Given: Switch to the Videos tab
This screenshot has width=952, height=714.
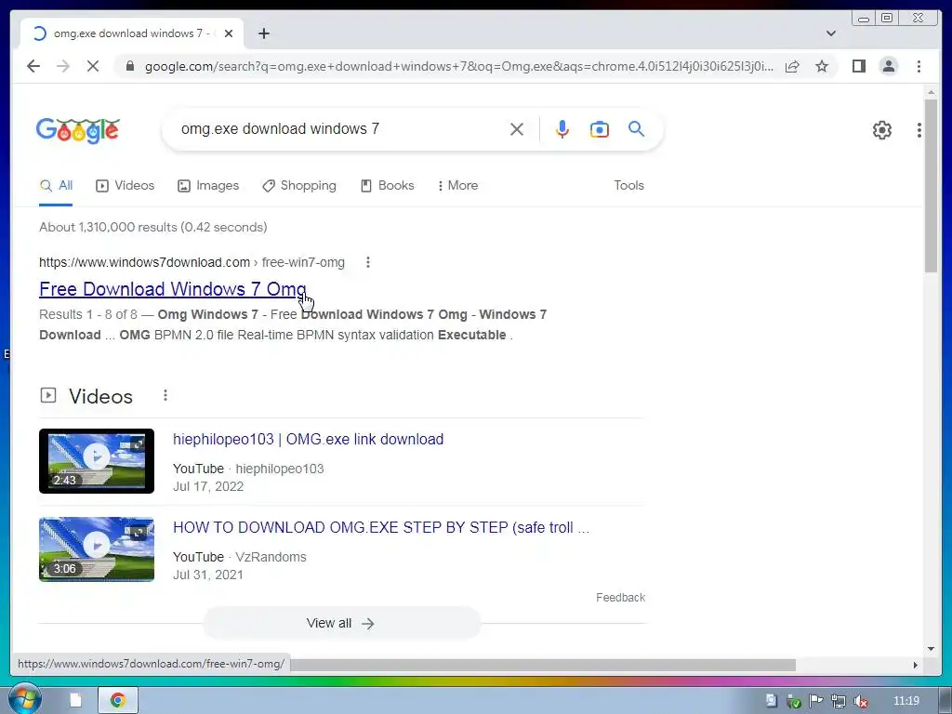Looking at the screenshot, I should tap(126, 186).
